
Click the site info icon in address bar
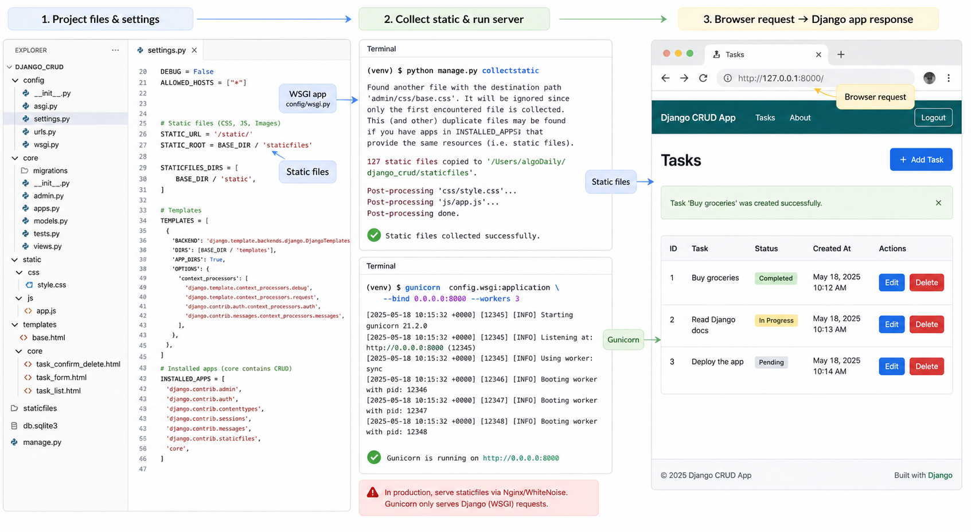pyautogui.click(x=727, y=78)
